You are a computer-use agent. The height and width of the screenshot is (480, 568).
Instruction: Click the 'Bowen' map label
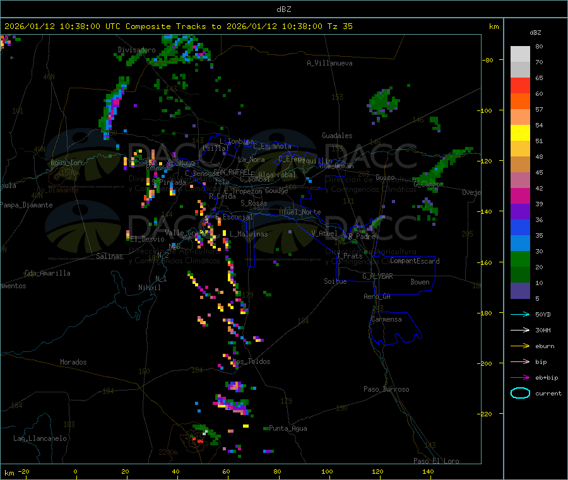click(420, 282)
